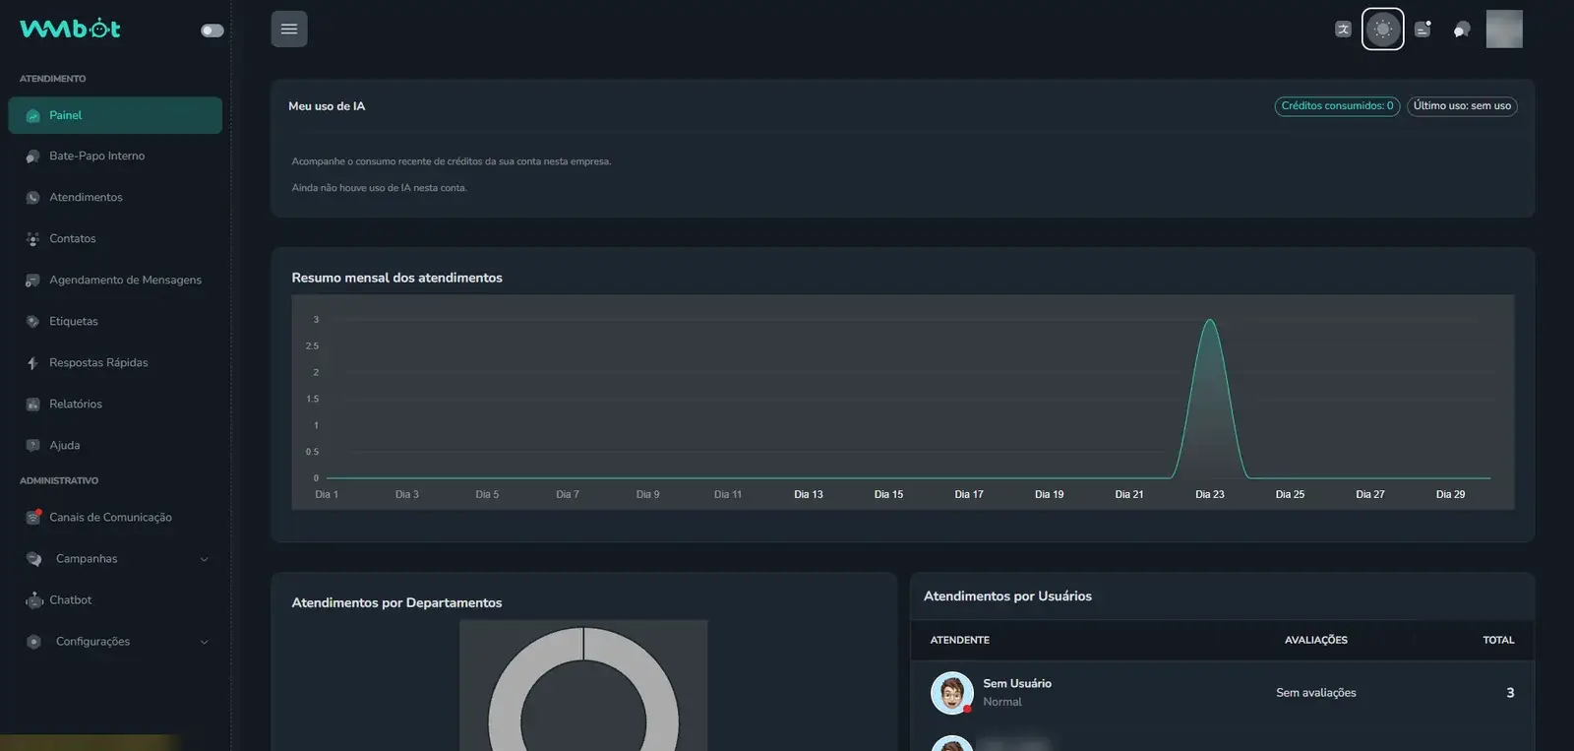The height and width of the screenshot is (751, 1574).
Task: Click the Créditos consumidos: 0 badge
Action: point(1337,106)
